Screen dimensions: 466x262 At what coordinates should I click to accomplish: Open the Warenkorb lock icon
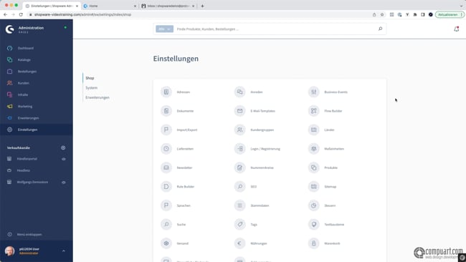[313, 243]
